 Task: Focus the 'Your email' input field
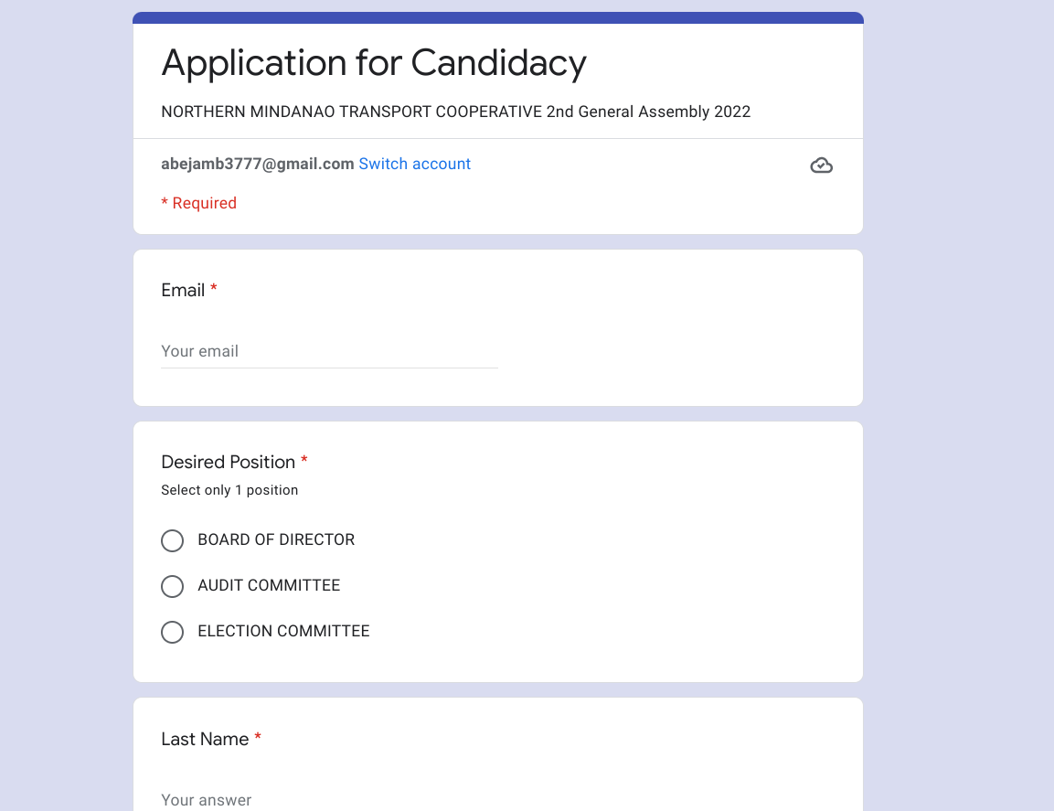point(329,351)
